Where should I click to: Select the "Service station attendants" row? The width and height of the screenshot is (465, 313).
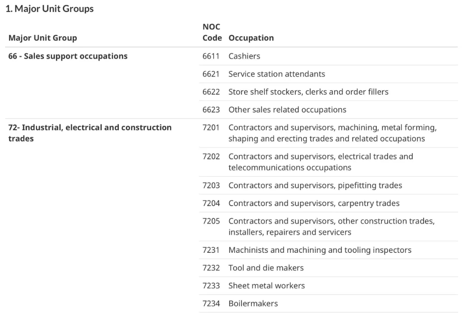pos(276,74)
